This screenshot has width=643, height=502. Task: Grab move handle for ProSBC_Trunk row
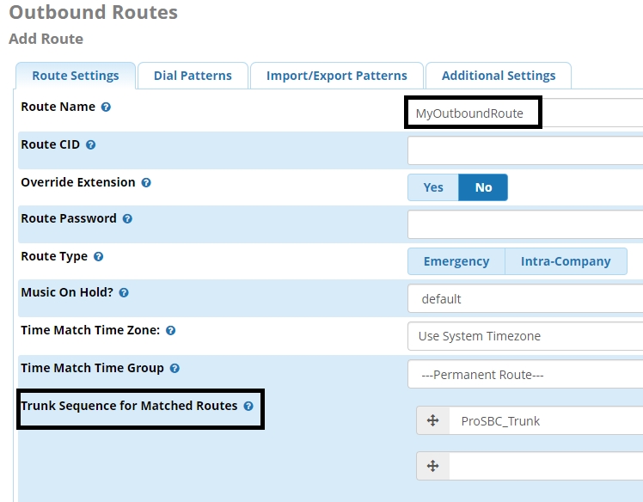point(433,421)
